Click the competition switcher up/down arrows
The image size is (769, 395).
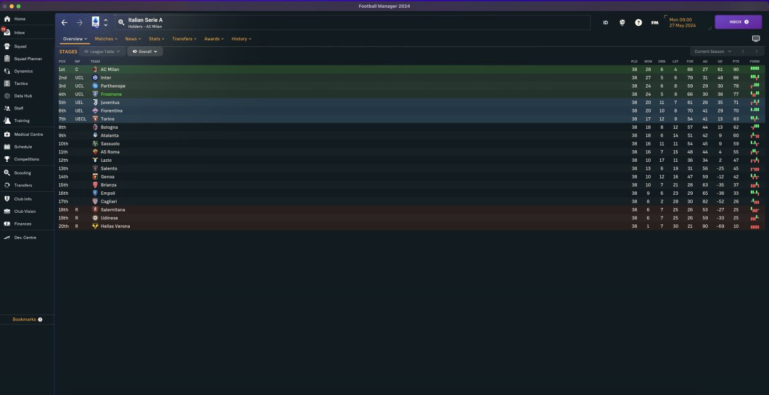pyautogui.click(x=106, y=22)
